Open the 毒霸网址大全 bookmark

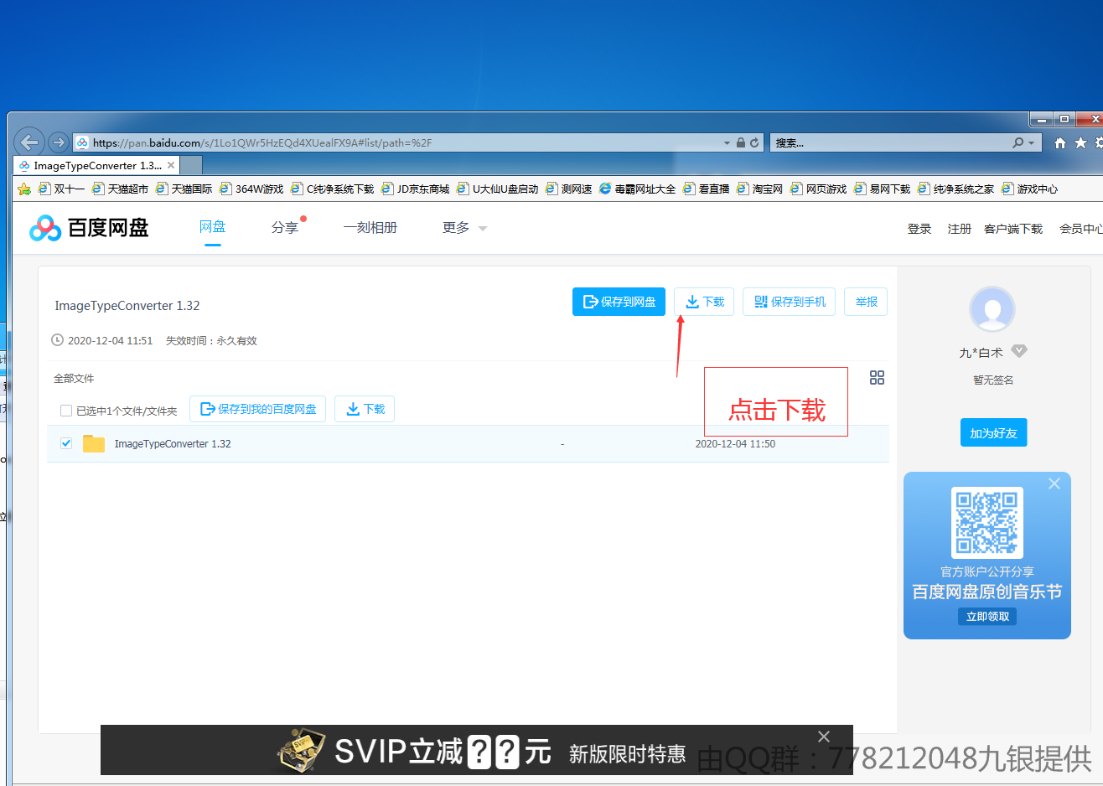click(637, 189)
